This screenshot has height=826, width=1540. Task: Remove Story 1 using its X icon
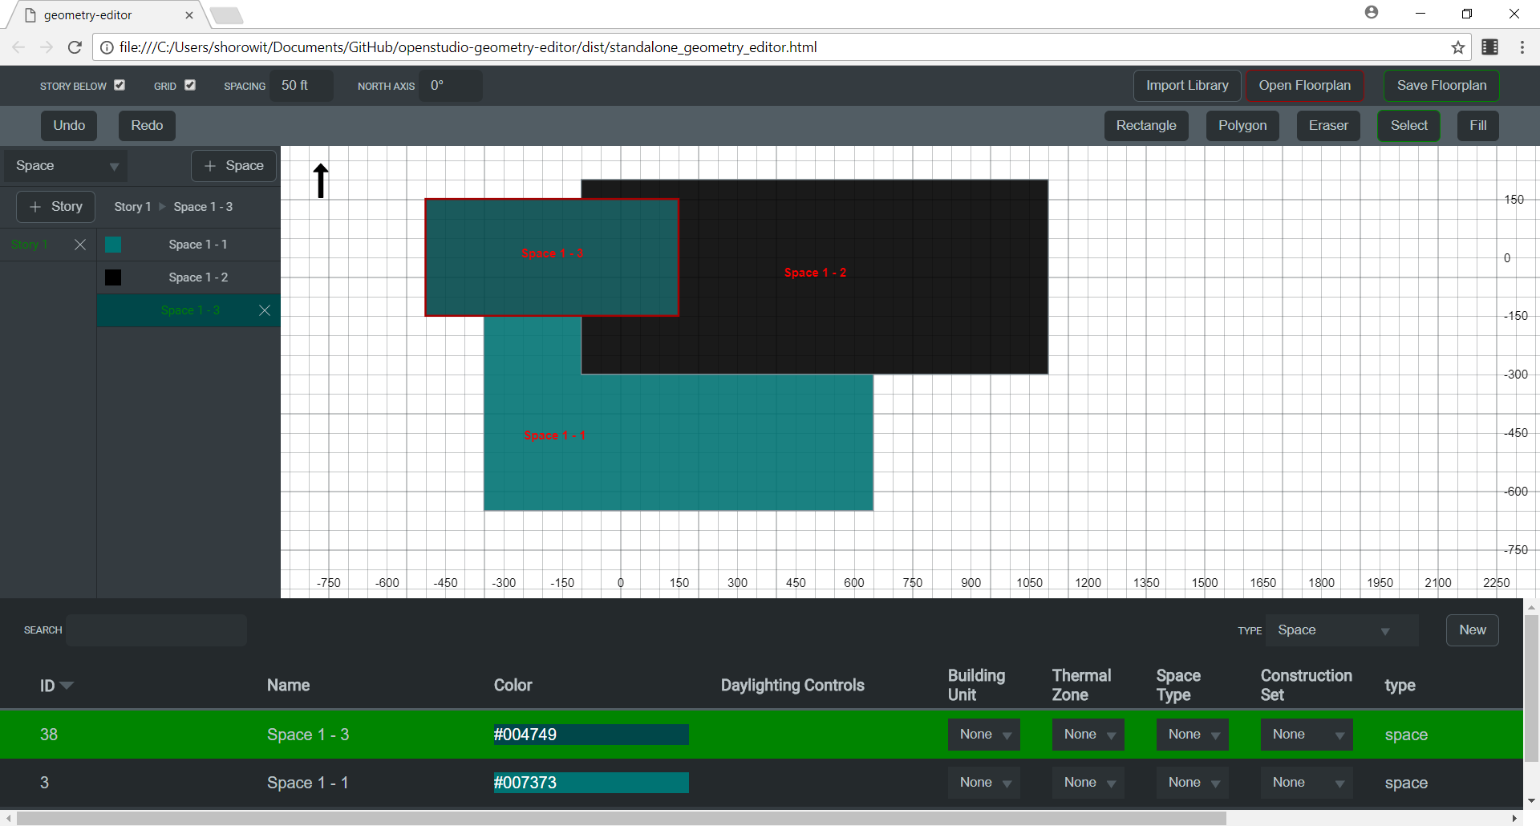[79, 245]
